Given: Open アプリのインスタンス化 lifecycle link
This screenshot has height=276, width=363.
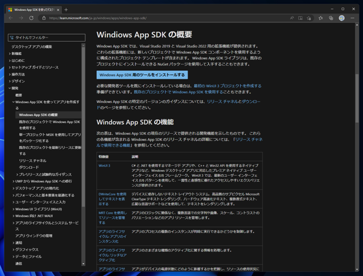Looking at the screenshot, I should tap(113, 237).
